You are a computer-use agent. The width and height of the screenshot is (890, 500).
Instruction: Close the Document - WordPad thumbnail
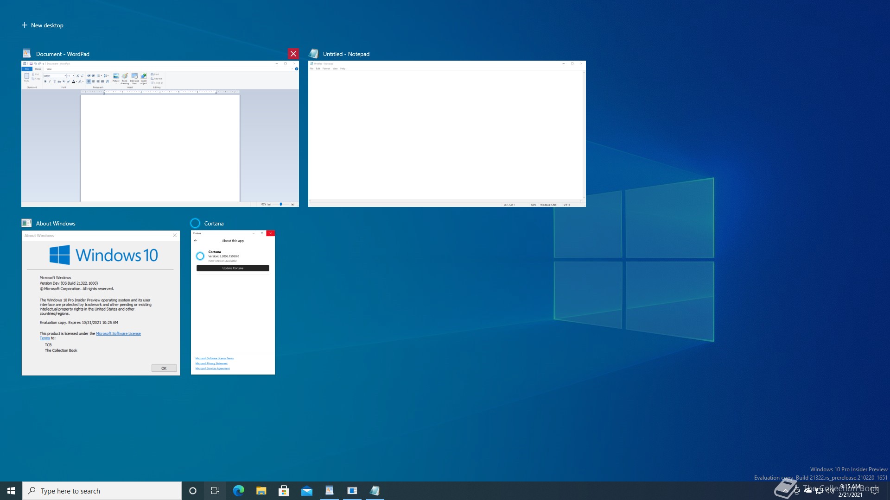click(x=293, y=54)
